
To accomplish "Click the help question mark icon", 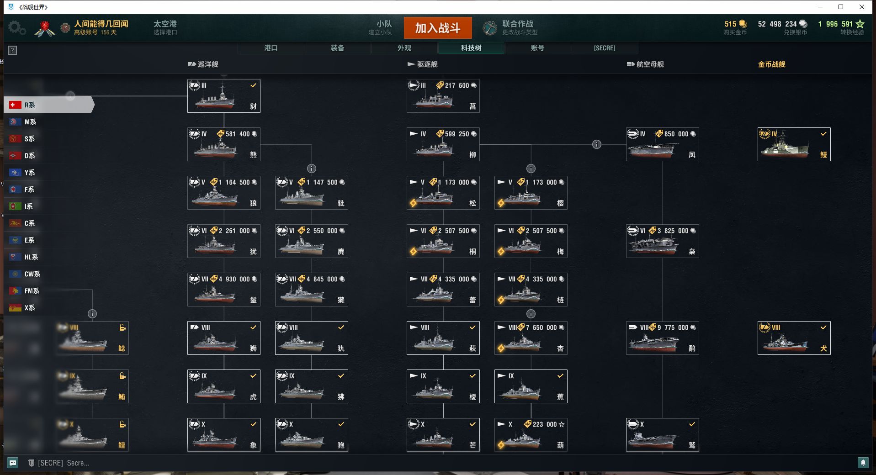I will (13, 50).
